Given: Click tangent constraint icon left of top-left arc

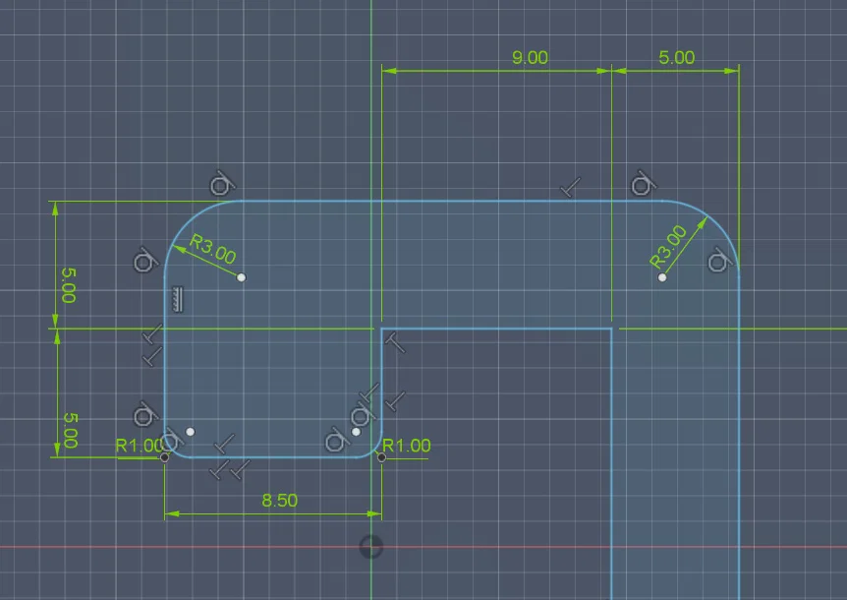Looking at the screenshot, I should click(145, 261).
